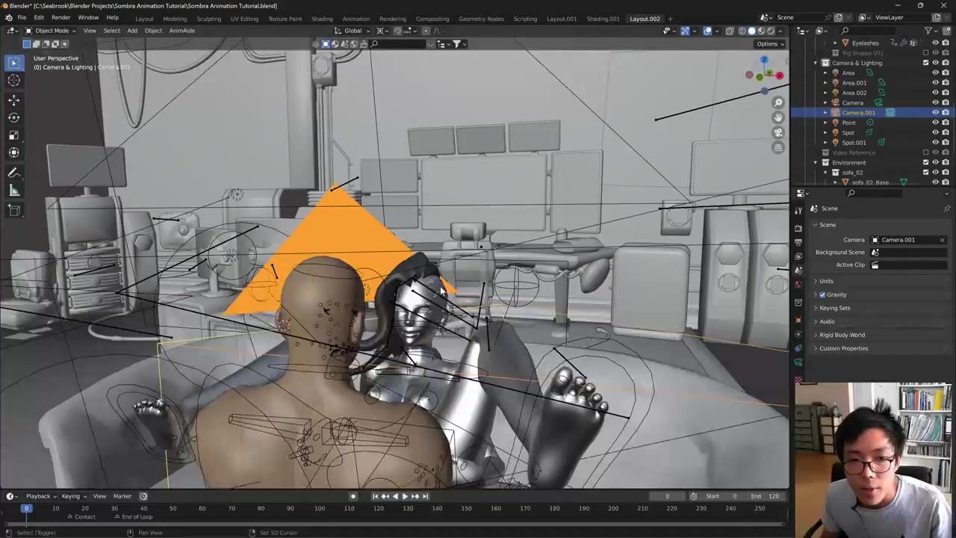Click the play animation button
This screenshot has width=956, height=538.
pos(405,496)
